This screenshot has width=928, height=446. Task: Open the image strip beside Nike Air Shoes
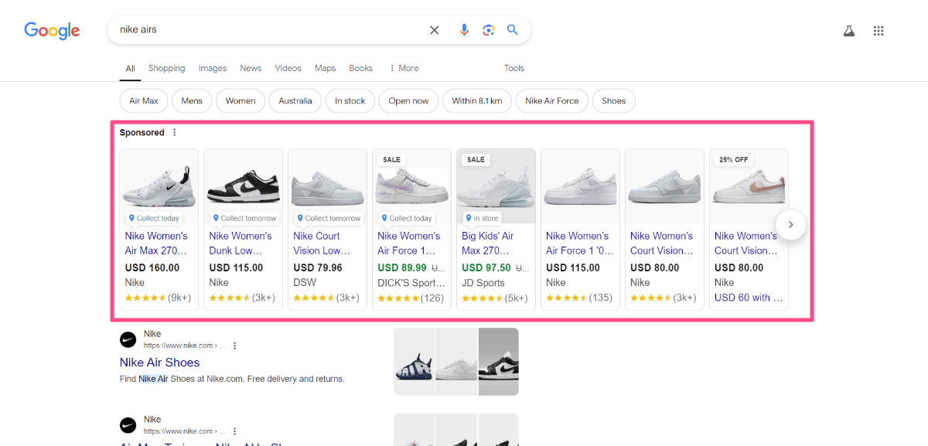click(x=456, y=362)
